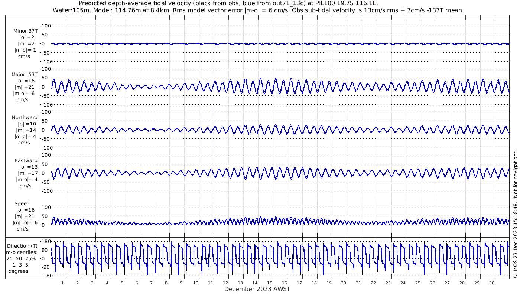
Task: Click day label 21 on the x-axis
Action: click(358, 283)
